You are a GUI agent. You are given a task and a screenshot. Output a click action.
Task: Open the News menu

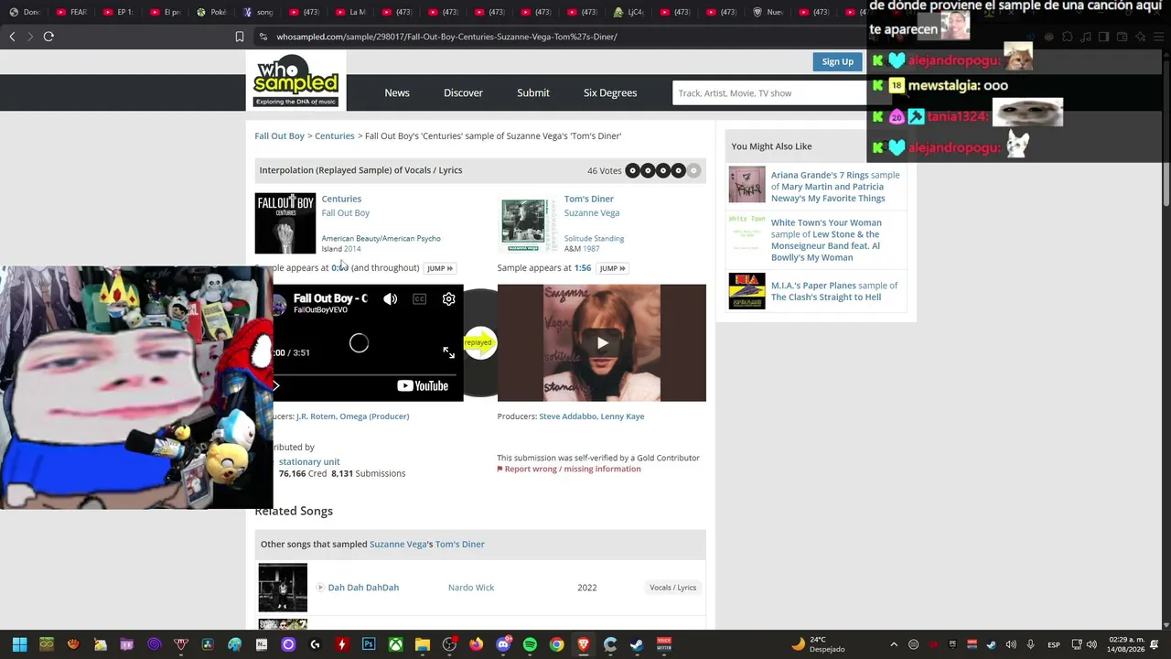tap(397, 92)
